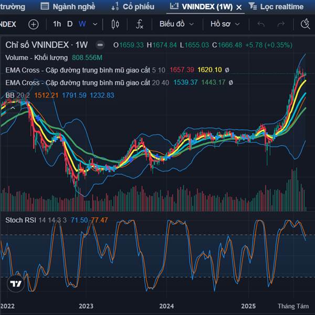Click the redo arrow icon
The image size is (315, 315).
[x=281, y=25]
